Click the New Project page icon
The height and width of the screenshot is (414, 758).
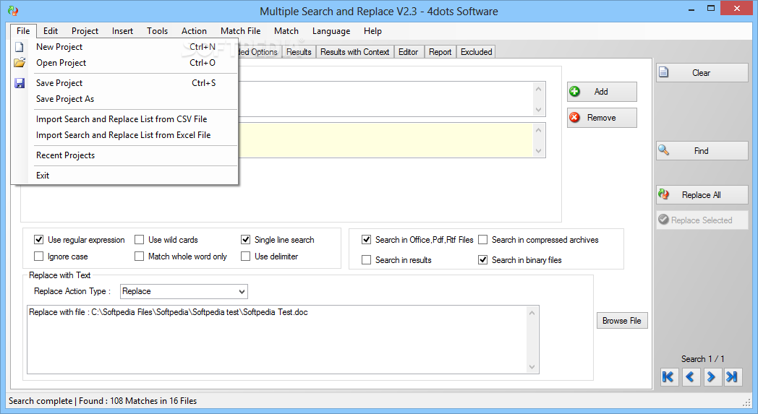(20, 47)
